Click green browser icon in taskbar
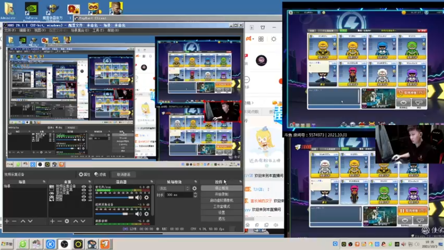 [x=23, y=244]
